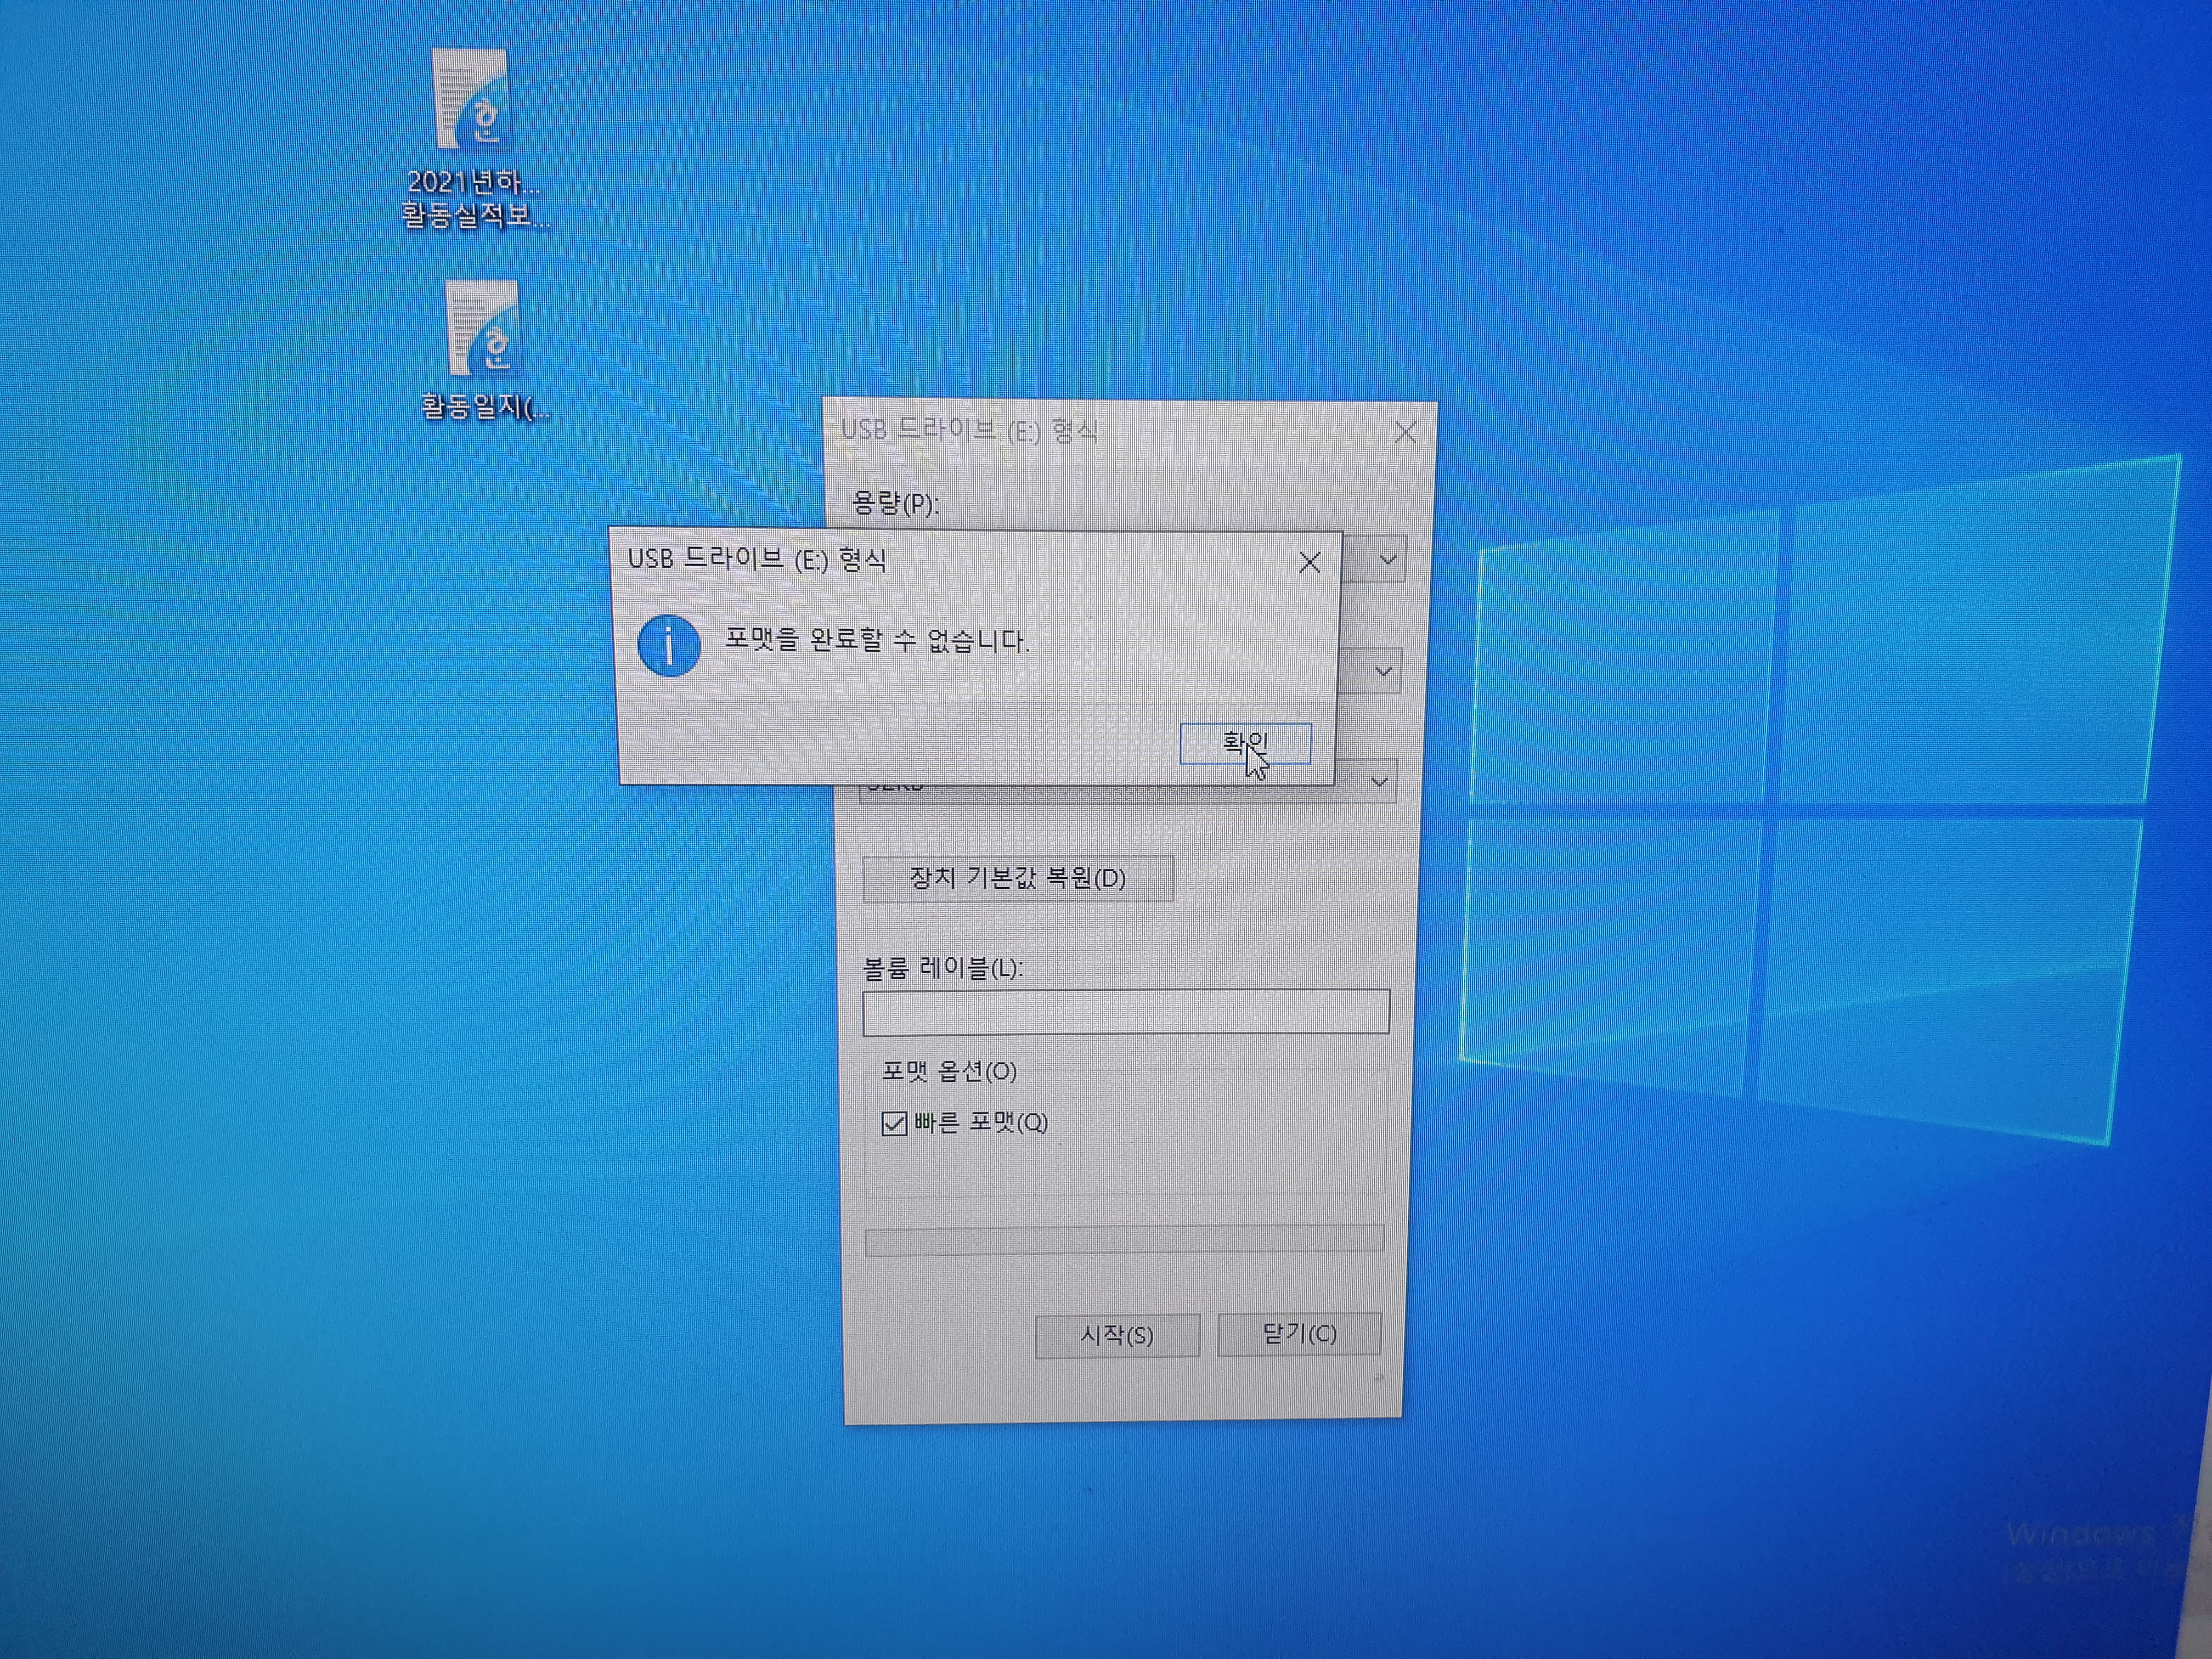The width and height of the screenshot is (2212, 1659).
Task: Open the file system dropdown arrow
Action: [1383, 671]
